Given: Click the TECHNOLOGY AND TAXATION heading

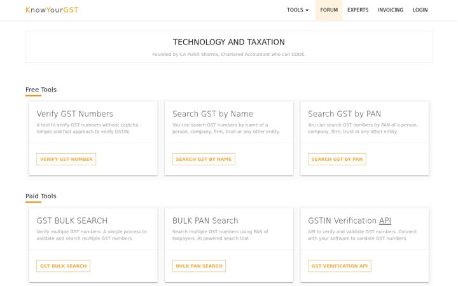Looking at the screenshot, I should click(x=229, y=42).
